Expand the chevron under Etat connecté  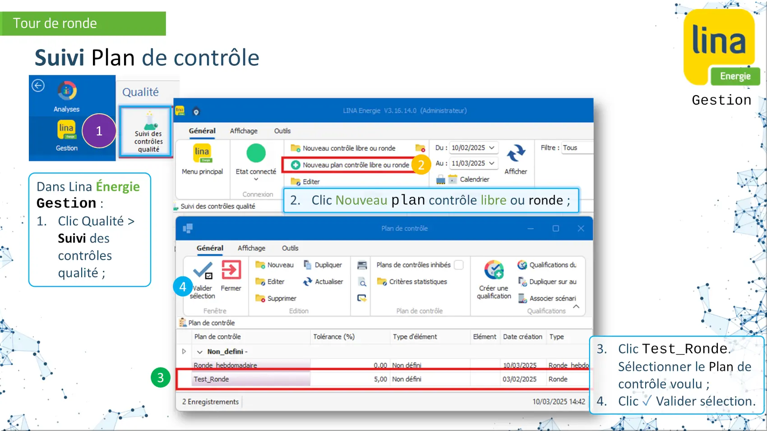tap(256, 179)
